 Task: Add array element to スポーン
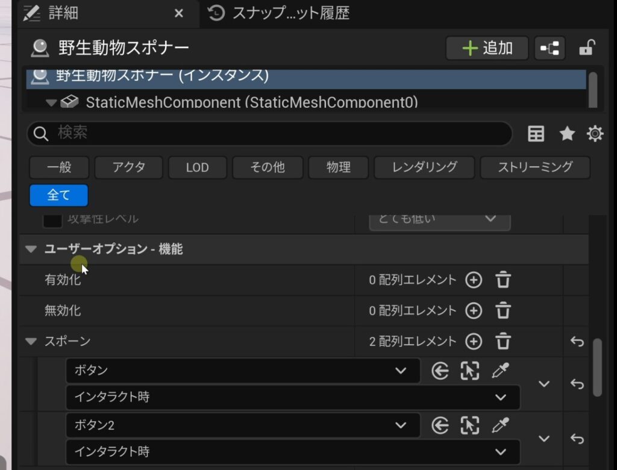[x=474, y=342]
